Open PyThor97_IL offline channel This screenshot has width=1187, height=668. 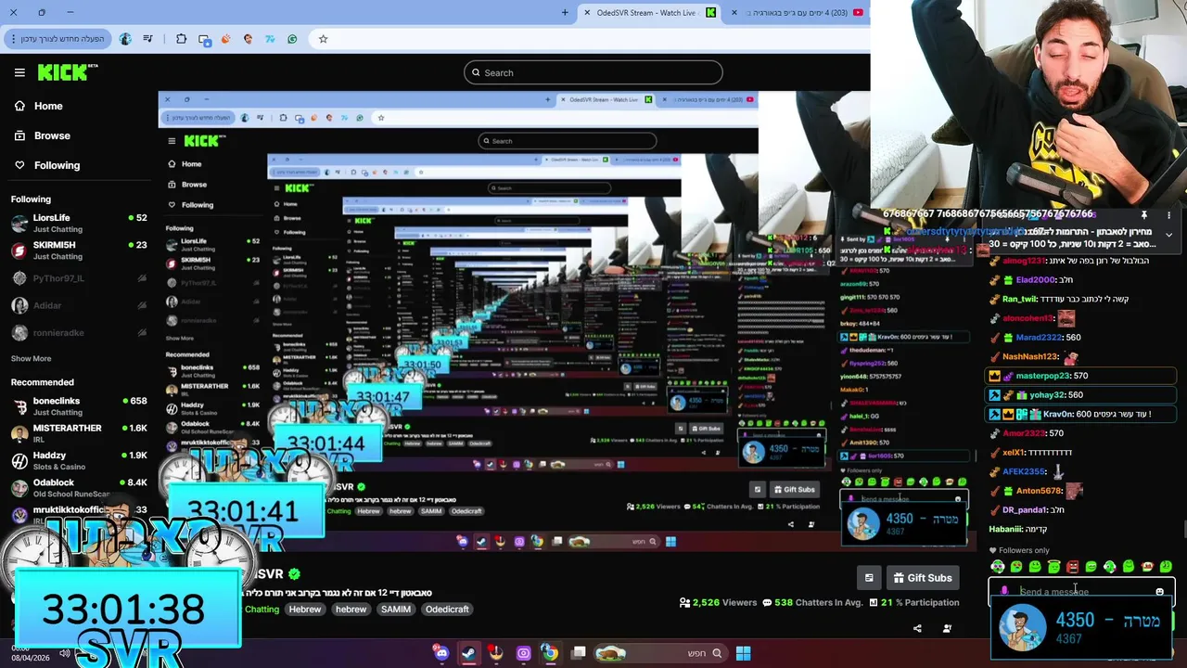tap(79, 277)
